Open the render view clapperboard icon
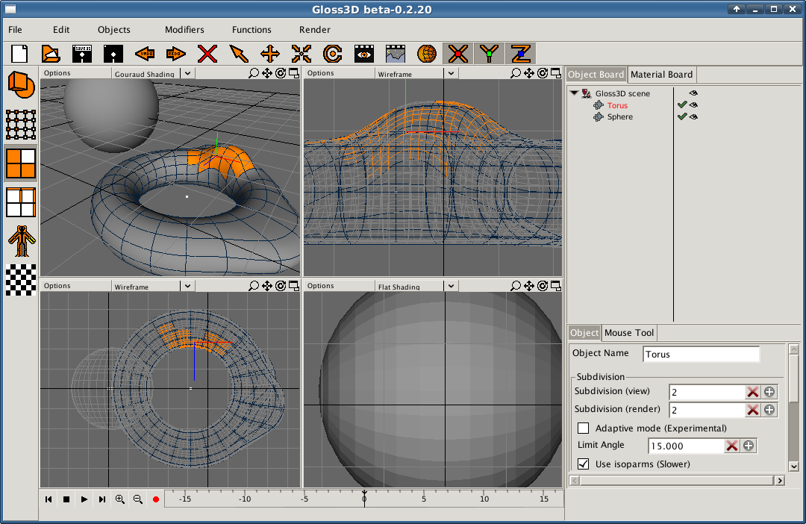This screenshot has width=806, height=524. click(364, 54)
